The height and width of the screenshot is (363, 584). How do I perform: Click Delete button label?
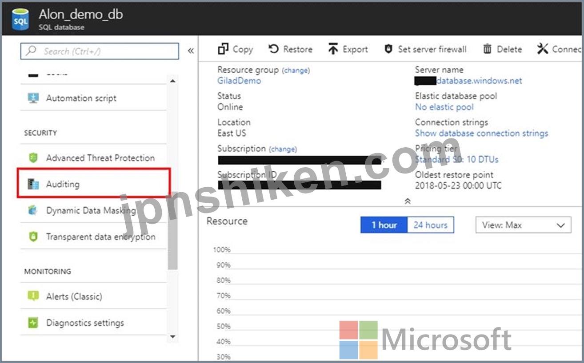pyautogui.click(x=509, y=49)
